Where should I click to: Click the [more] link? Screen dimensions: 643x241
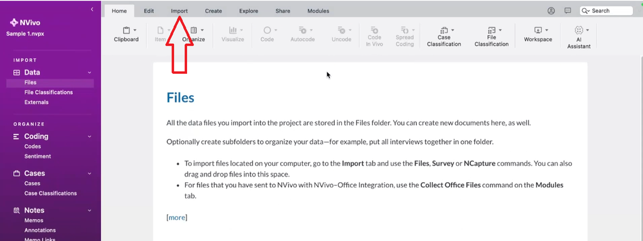(176, 217)
